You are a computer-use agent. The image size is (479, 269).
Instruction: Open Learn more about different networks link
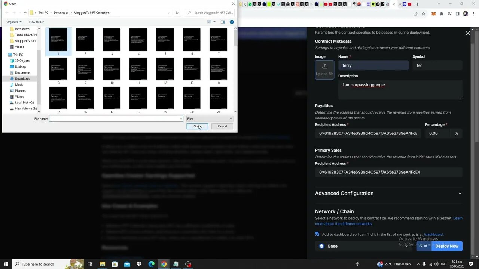[389, 221]
